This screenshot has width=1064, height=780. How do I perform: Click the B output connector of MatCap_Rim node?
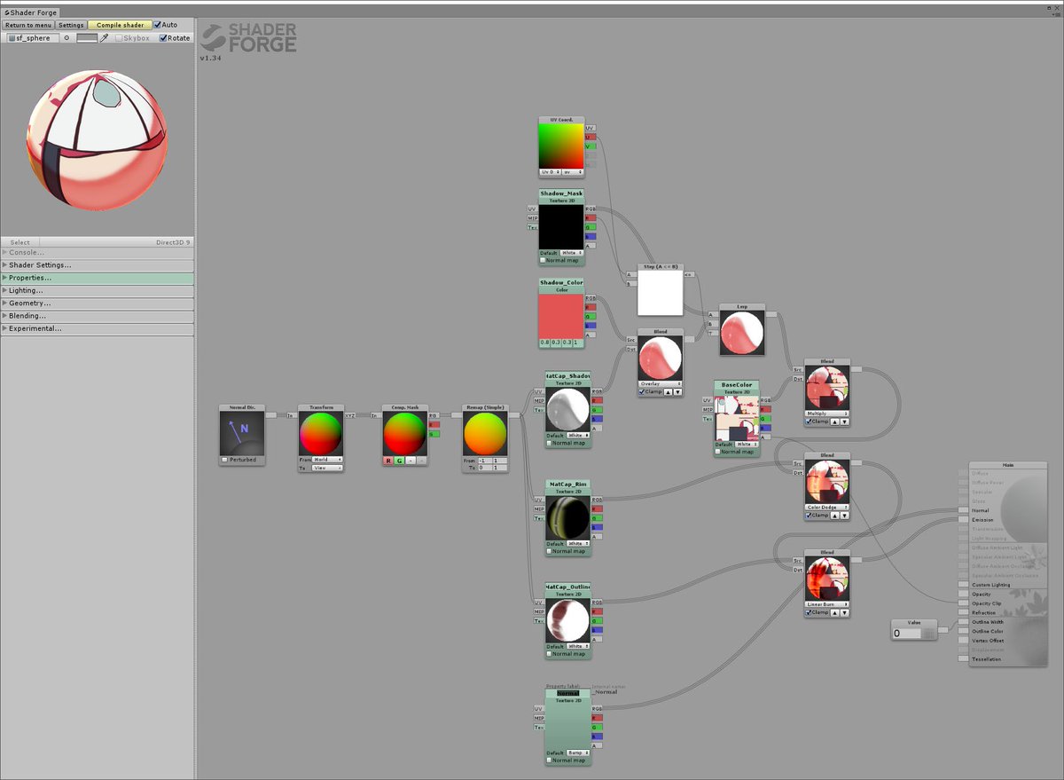tap(597, 527)
